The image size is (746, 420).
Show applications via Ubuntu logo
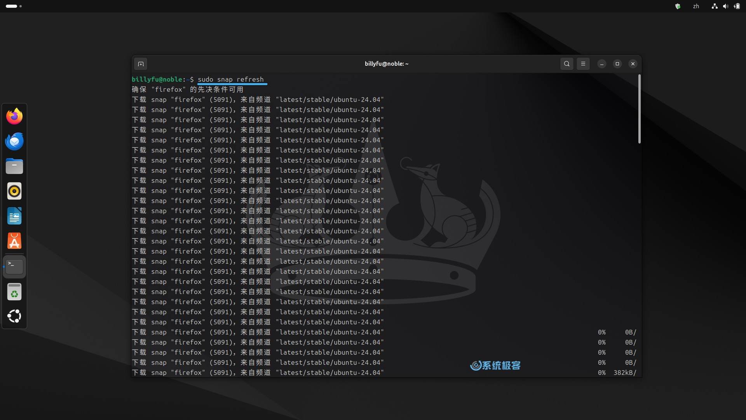coord(14,316)
